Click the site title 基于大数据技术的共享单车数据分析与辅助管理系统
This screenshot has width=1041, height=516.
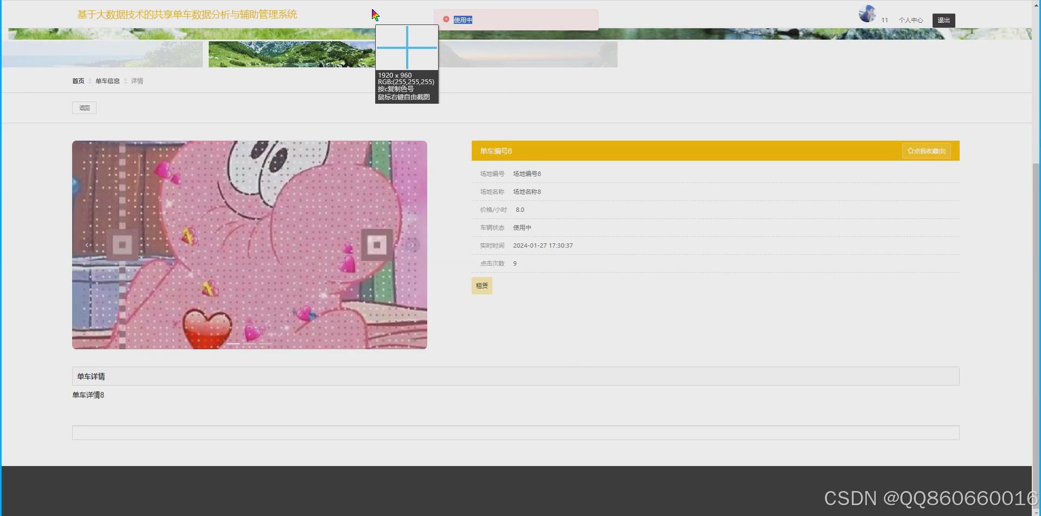tap(187, 15)
